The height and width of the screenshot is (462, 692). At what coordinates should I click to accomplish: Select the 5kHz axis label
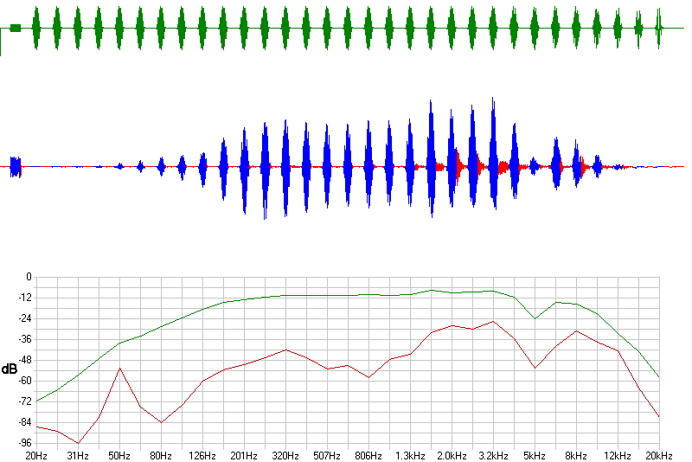coord(535,456)
